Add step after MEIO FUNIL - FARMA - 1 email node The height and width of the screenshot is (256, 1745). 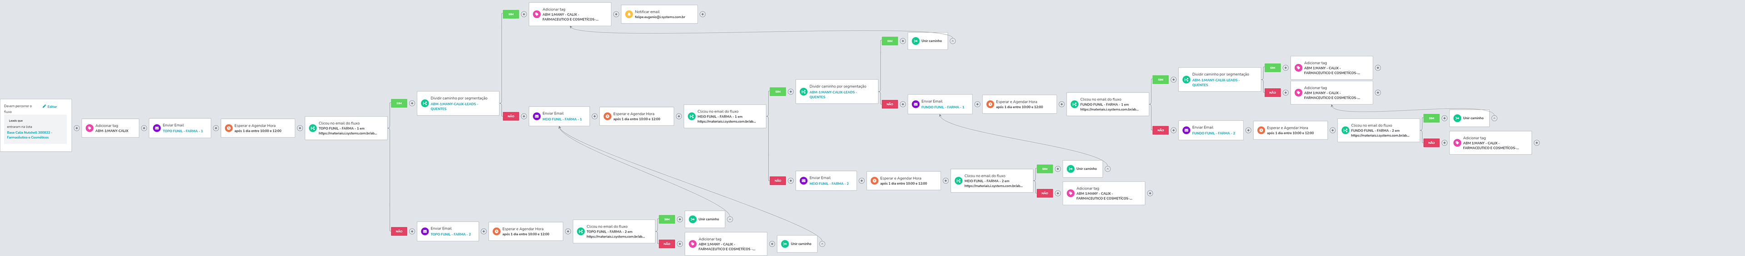[595, 116]
